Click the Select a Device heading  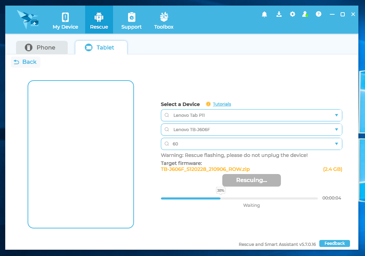pos(180,104)
